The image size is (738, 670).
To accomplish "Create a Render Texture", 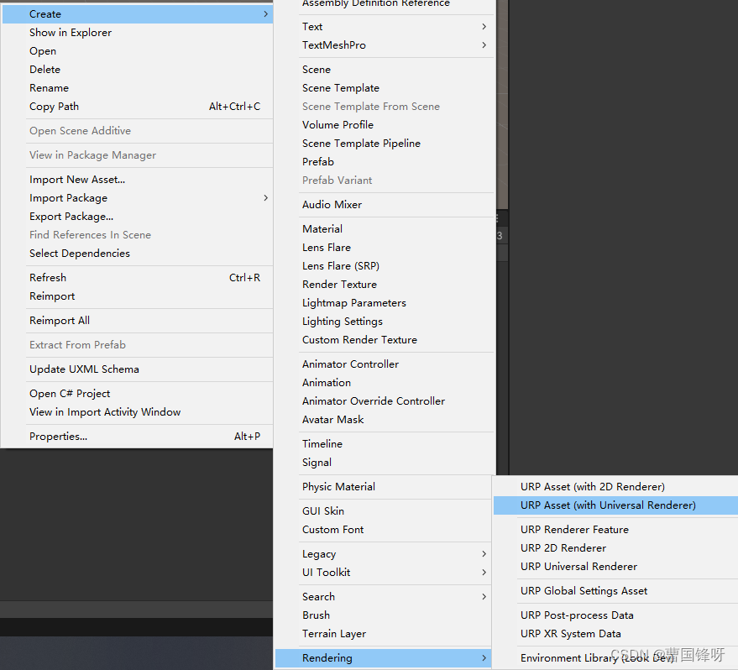I will 385,284.
